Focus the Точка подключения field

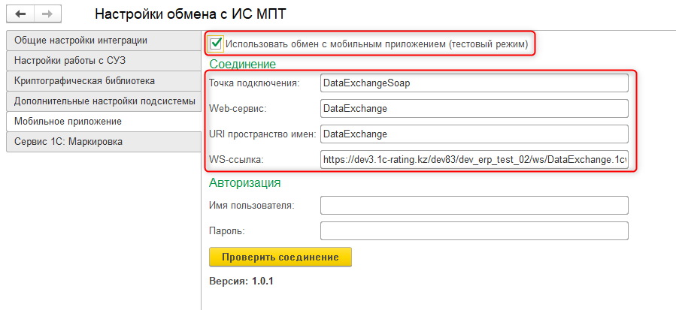click(x=474, y=83)
